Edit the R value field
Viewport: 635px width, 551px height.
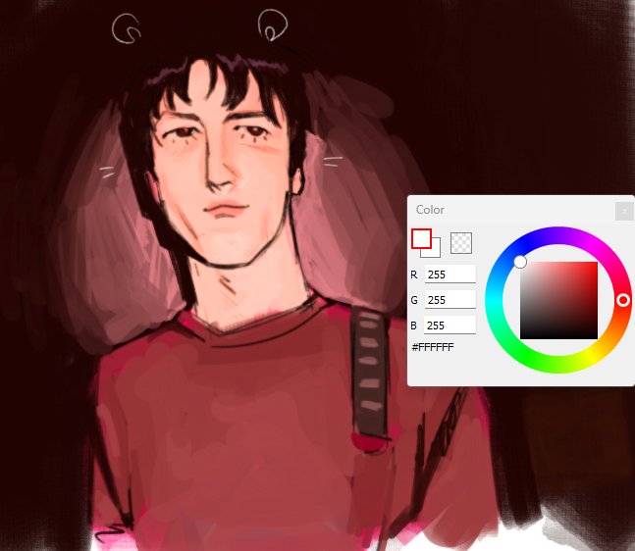tap(450, 275)
